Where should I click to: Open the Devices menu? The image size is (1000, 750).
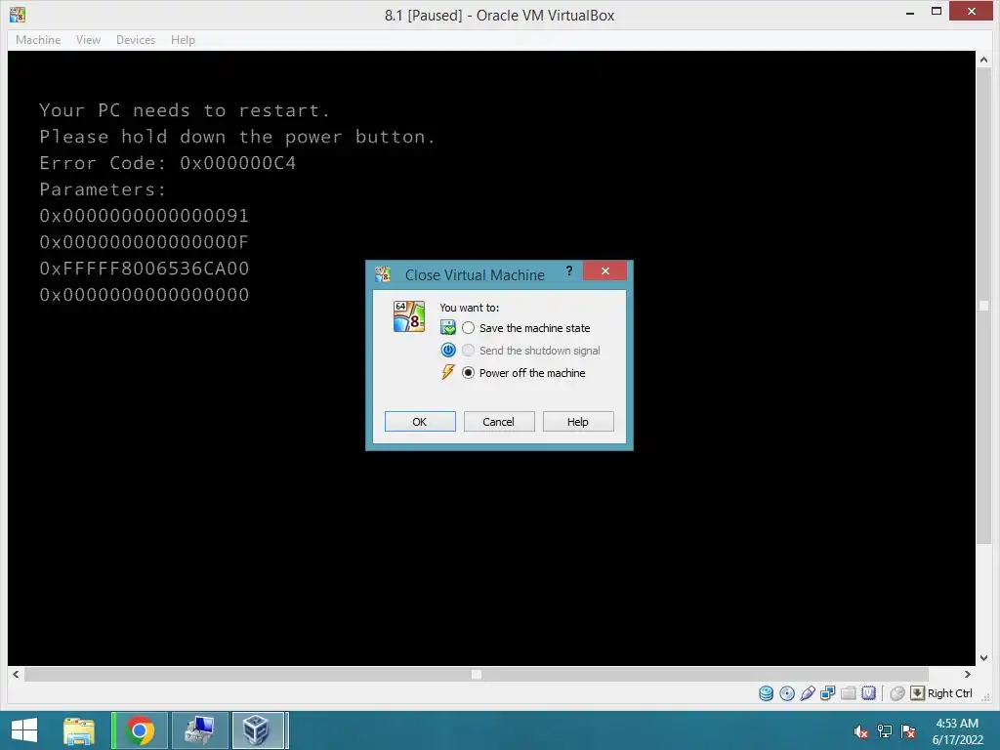[135, 39]
